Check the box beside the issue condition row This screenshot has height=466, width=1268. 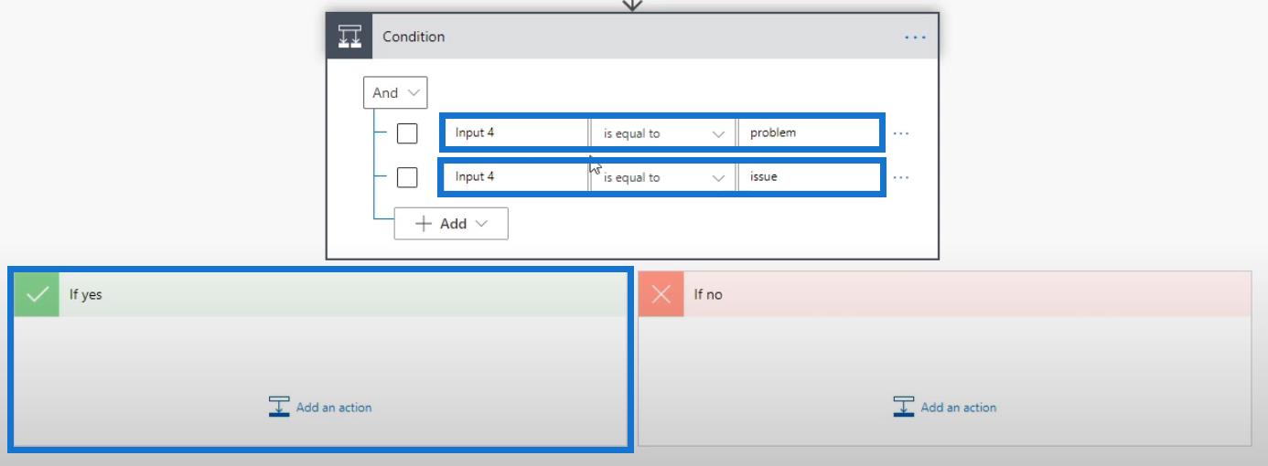click(x=407, y=177)
